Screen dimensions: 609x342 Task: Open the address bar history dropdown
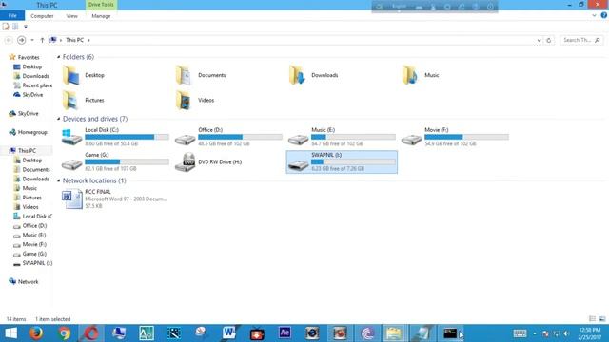(539, 40)
